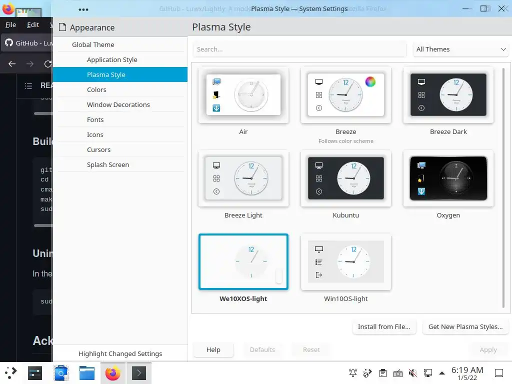Screen dimensions: 512x384
Task: Open the three-dots menu in the title bar
Action: (83, 9)
